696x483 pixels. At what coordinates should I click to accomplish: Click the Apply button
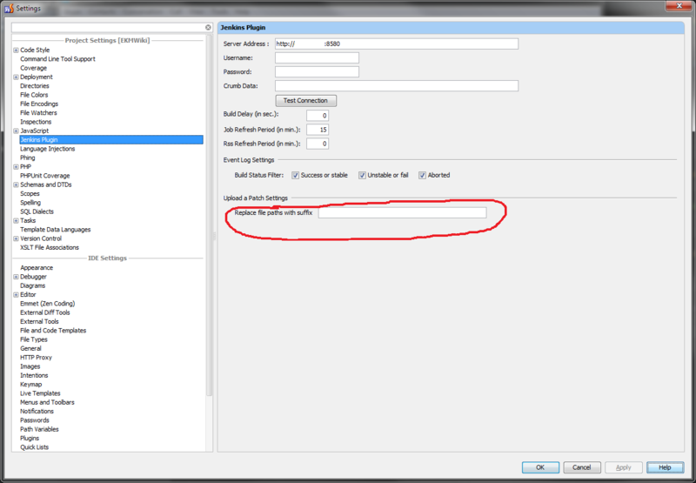coord(623,467)
